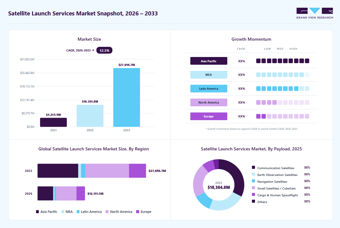
Task: Click the North America momentum indicator bar
Action: pyautogui.click(x=283, y=102)
